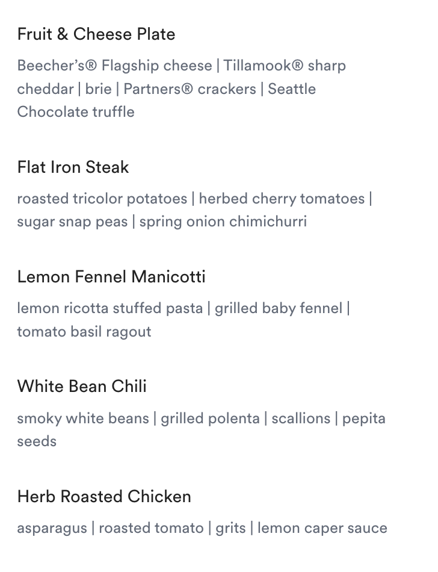Click grilled baby fennel text
The width and height of the screenshot is (438, 572).
pyautogui.click(x=278, y=308)
